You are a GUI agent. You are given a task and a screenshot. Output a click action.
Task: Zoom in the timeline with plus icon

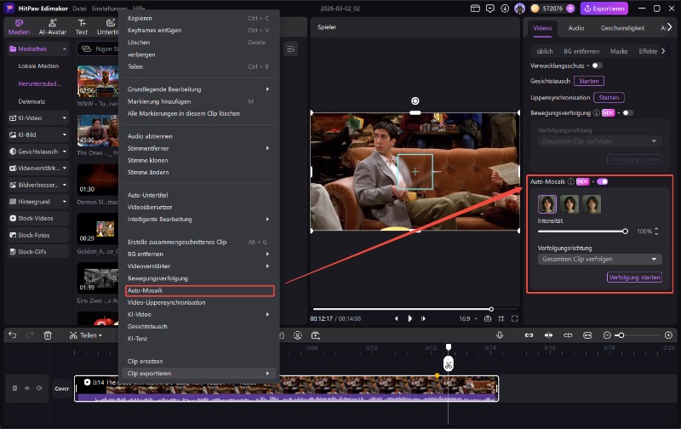[x=668, y=335]
